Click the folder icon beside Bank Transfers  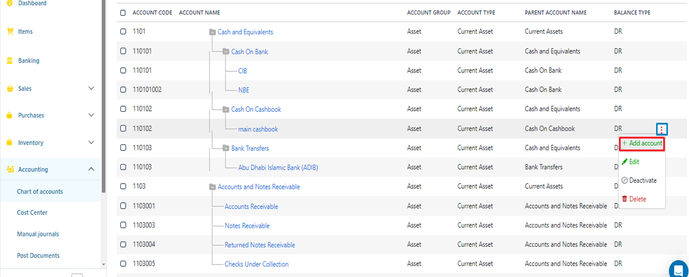226,148
